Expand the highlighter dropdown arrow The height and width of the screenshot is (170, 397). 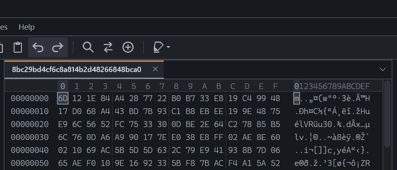pos(168,47)
